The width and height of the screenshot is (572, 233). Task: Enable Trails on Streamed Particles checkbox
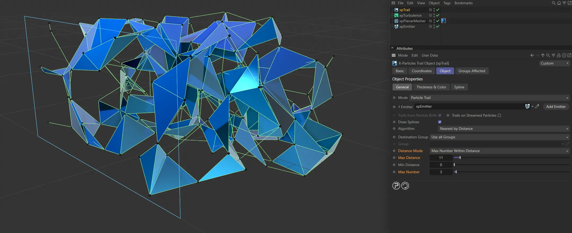point(499,115)
